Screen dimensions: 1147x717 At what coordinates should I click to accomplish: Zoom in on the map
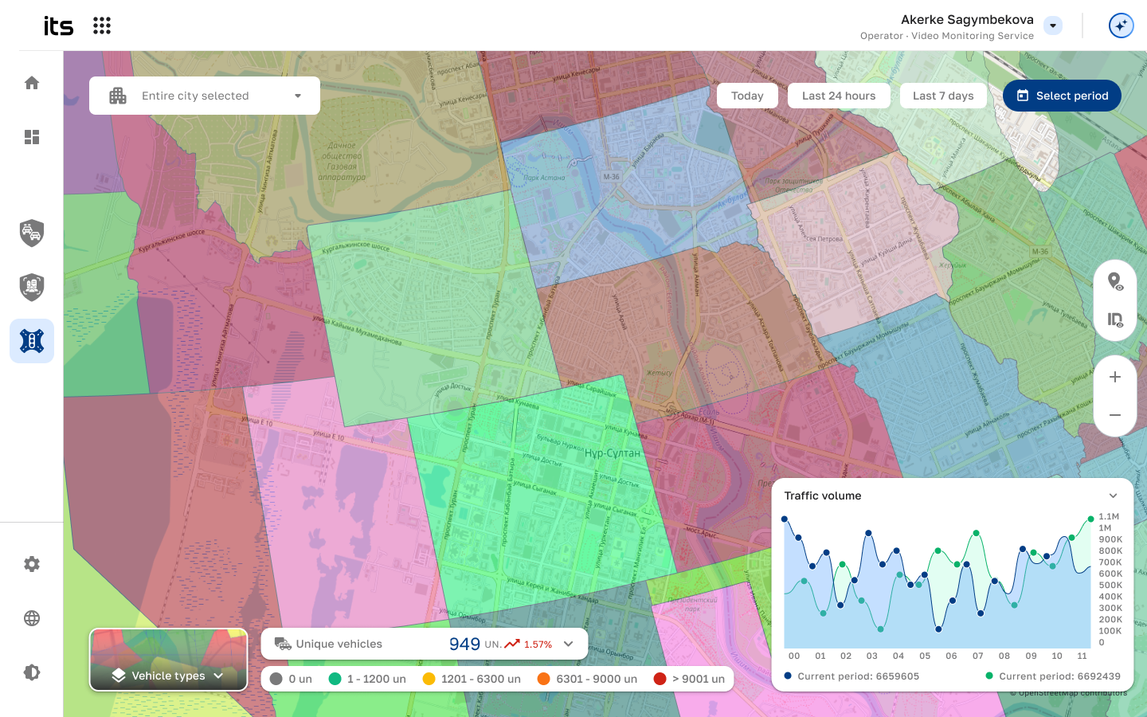(x=1115, y=377)
